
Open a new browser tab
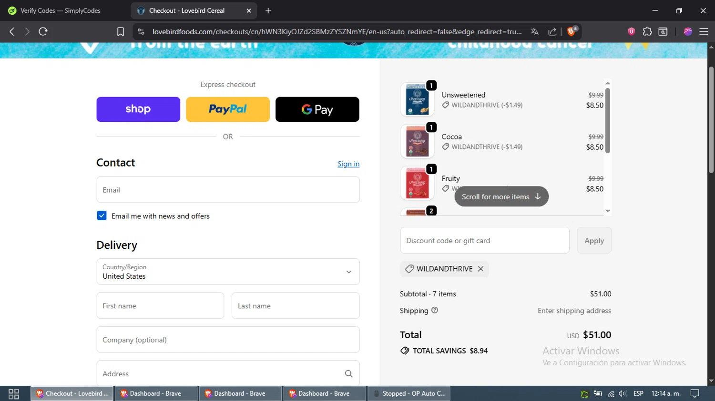(x=268, y=10)
